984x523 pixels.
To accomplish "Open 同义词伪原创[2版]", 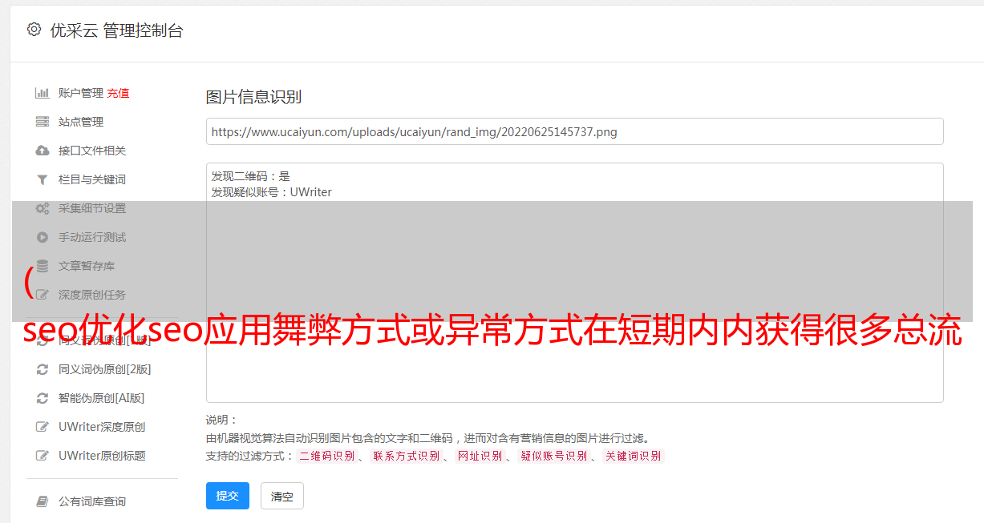I will pos(105,369).
